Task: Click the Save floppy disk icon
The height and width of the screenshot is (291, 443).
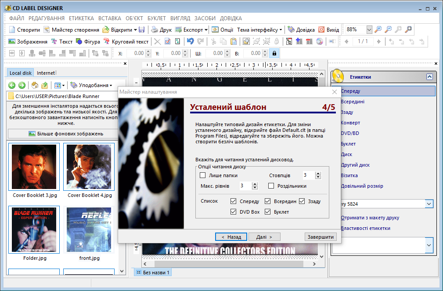Action: pyautogui.click(x=142, y=30)
